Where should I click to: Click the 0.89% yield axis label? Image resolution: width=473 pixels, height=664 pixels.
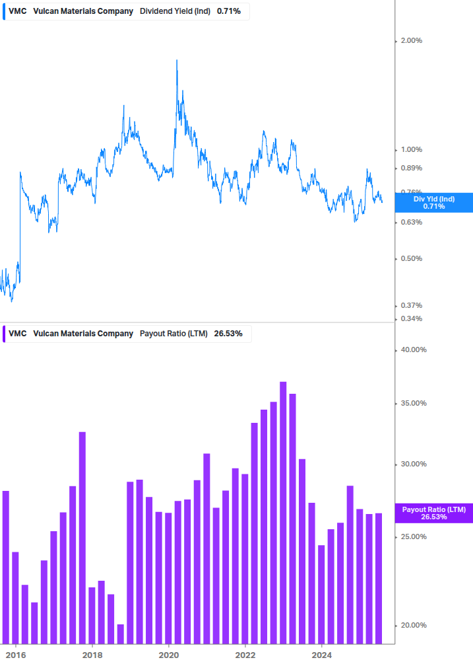click(411, 168)
